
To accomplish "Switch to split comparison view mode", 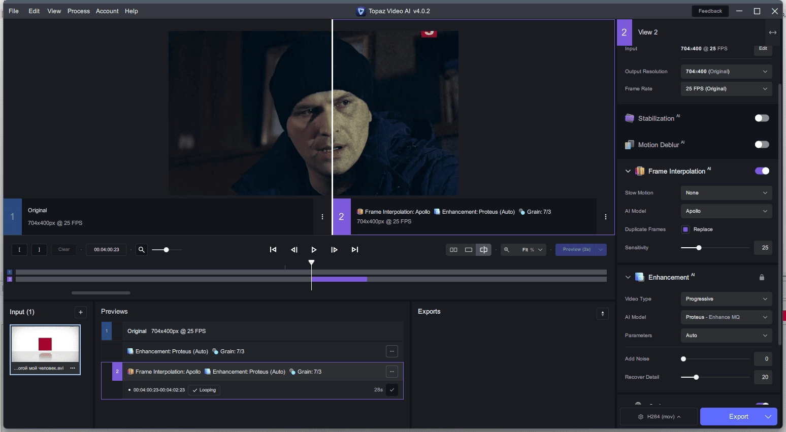I will click(484, 249).
